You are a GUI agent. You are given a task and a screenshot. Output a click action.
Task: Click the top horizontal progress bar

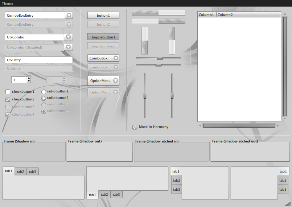(159, 13)
